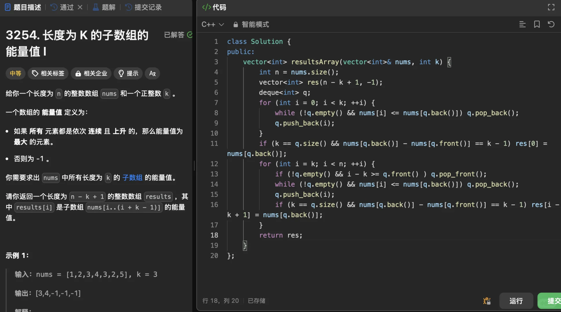
Task: Click the output '[3,4,-1,-1,-1]' text
Action: pyautogui.click(x=58, y=294)
